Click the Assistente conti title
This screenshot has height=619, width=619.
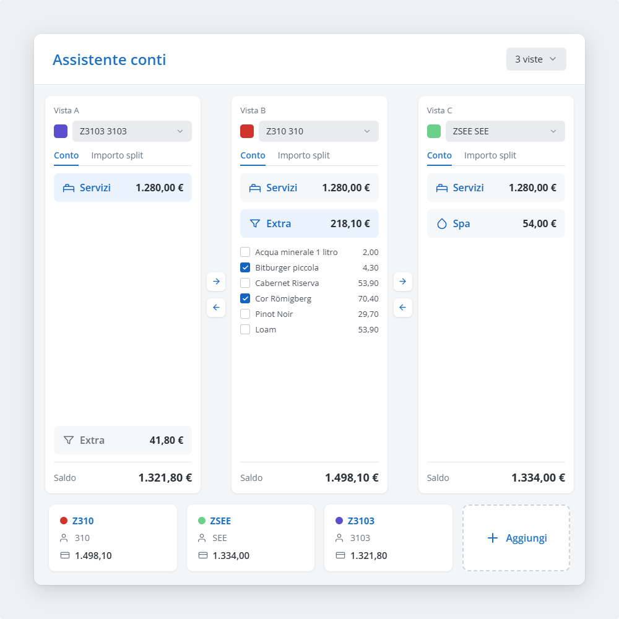point(110,60)
